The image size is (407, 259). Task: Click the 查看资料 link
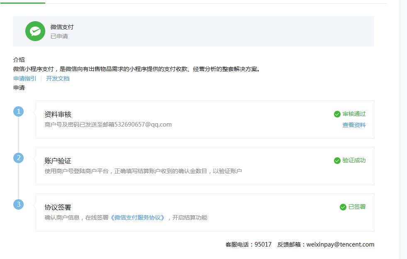point(354,125)
